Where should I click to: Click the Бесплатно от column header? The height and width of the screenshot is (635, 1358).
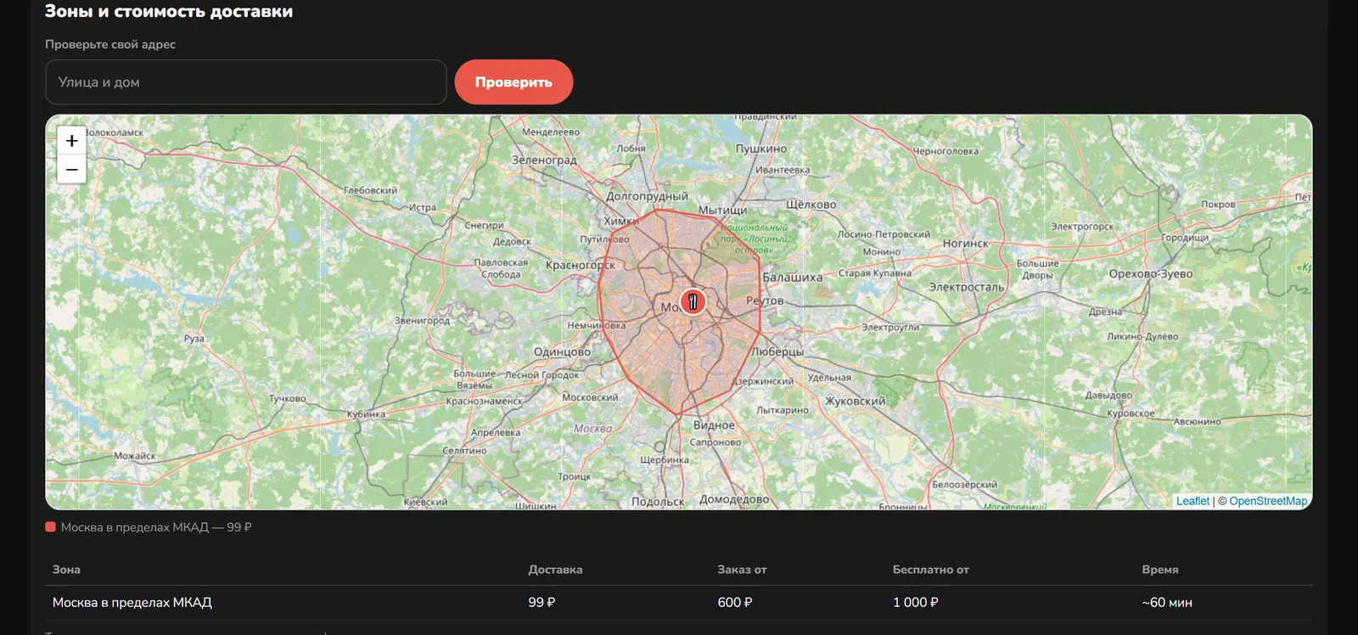click(930, 570)
